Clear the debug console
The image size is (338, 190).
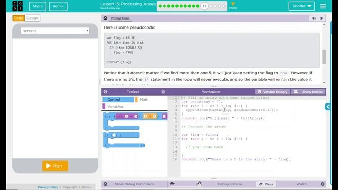266,184
